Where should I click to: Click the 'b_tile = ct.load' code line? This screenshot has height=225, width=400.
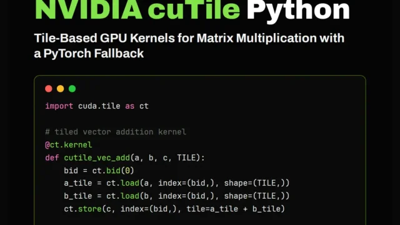click(x=177, y=196)
